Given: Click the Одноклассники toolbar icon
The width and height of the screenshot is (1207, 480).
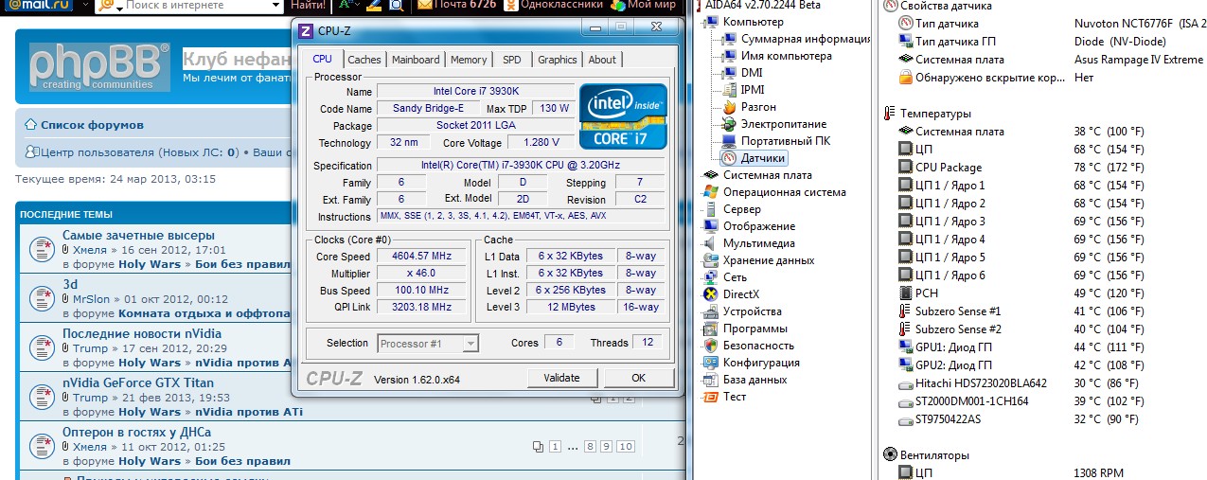Looking at the screenshot, I should coord(511,6).
